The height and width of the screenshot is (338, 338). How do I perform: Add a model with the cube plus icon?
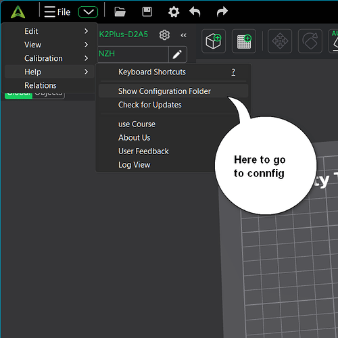tap(214, 41)
